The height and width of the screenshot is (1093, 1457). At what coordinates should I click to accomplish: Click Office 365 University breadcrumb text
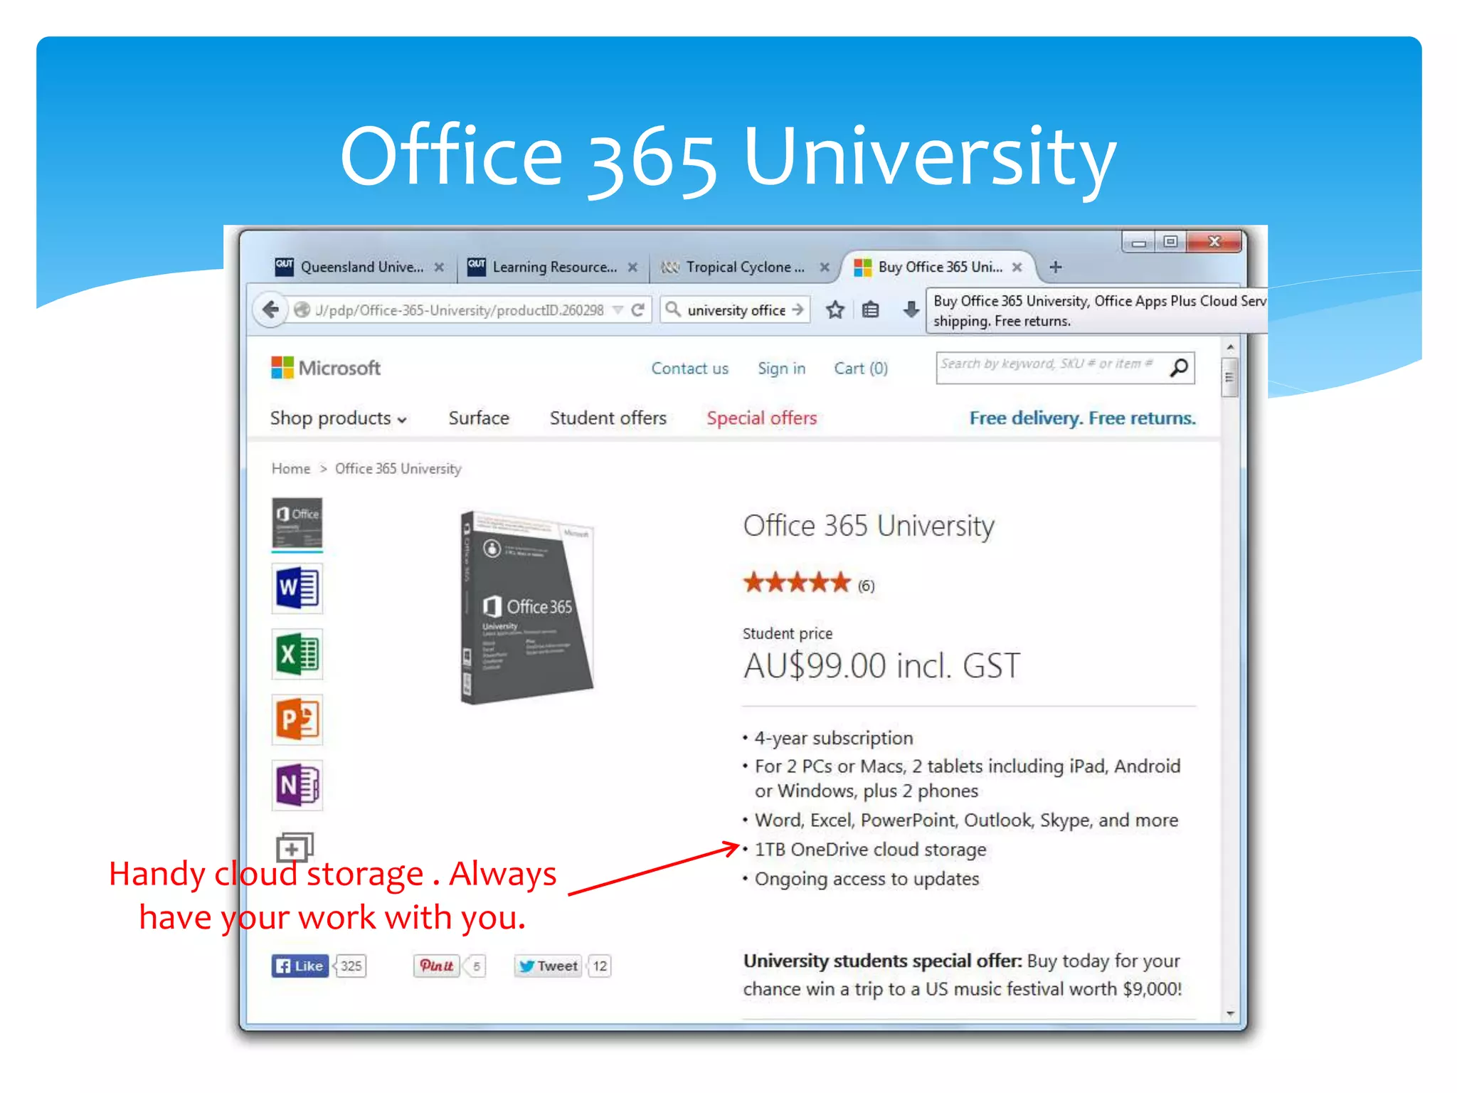click(398, 468)
